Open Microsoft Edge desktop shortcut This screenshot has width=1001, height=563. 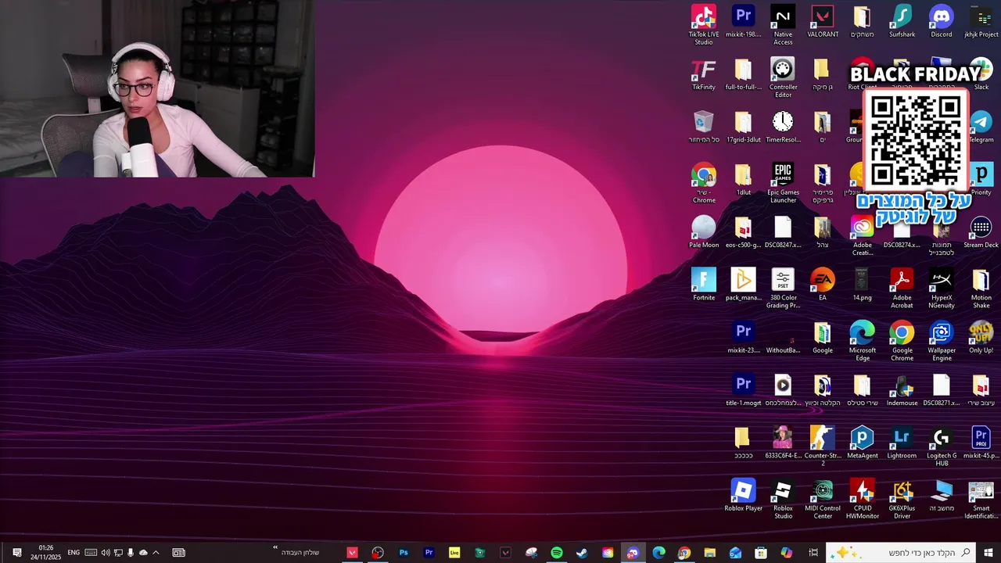pyautogui.click(x=862, y=341)
